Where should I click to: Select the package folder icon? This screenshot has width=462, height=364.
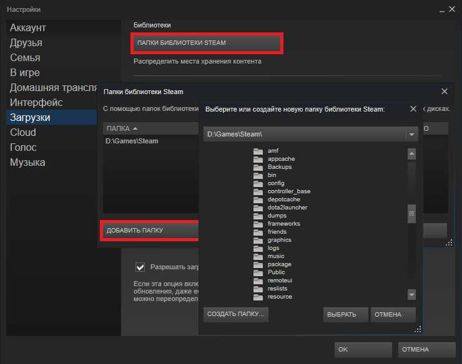258,264
